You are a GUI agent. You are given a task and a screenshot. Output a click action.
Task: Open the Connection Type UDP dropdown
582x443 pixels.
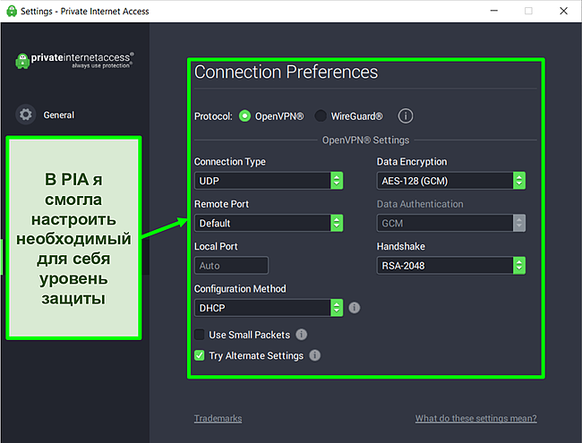(x=269, y=181)
